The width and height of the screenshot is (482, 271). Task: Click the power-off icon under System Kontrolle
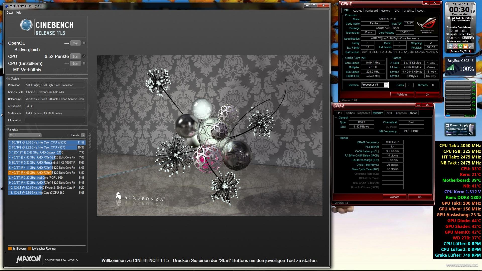coord(450,46)
